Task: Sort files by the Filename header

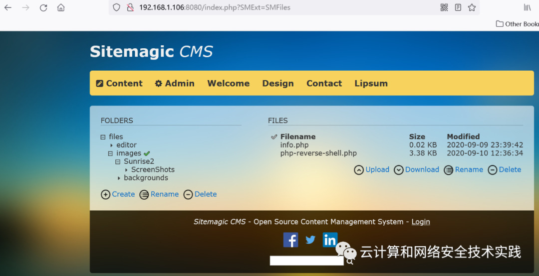Action: tap(297, 137)
